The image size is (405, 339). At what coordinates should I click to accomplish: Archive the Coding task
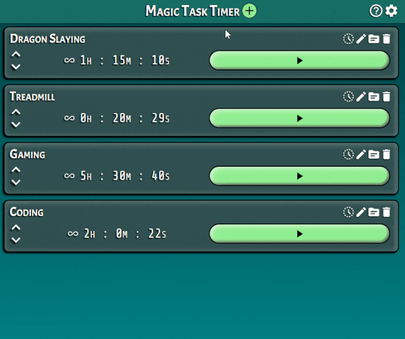pos(373,212)
